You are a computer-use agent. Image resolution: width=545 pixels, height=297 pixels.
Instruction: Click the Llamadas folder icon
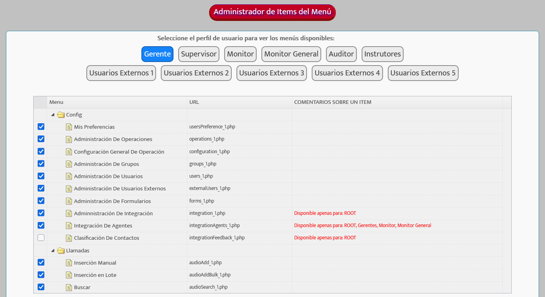coord(61,250)
